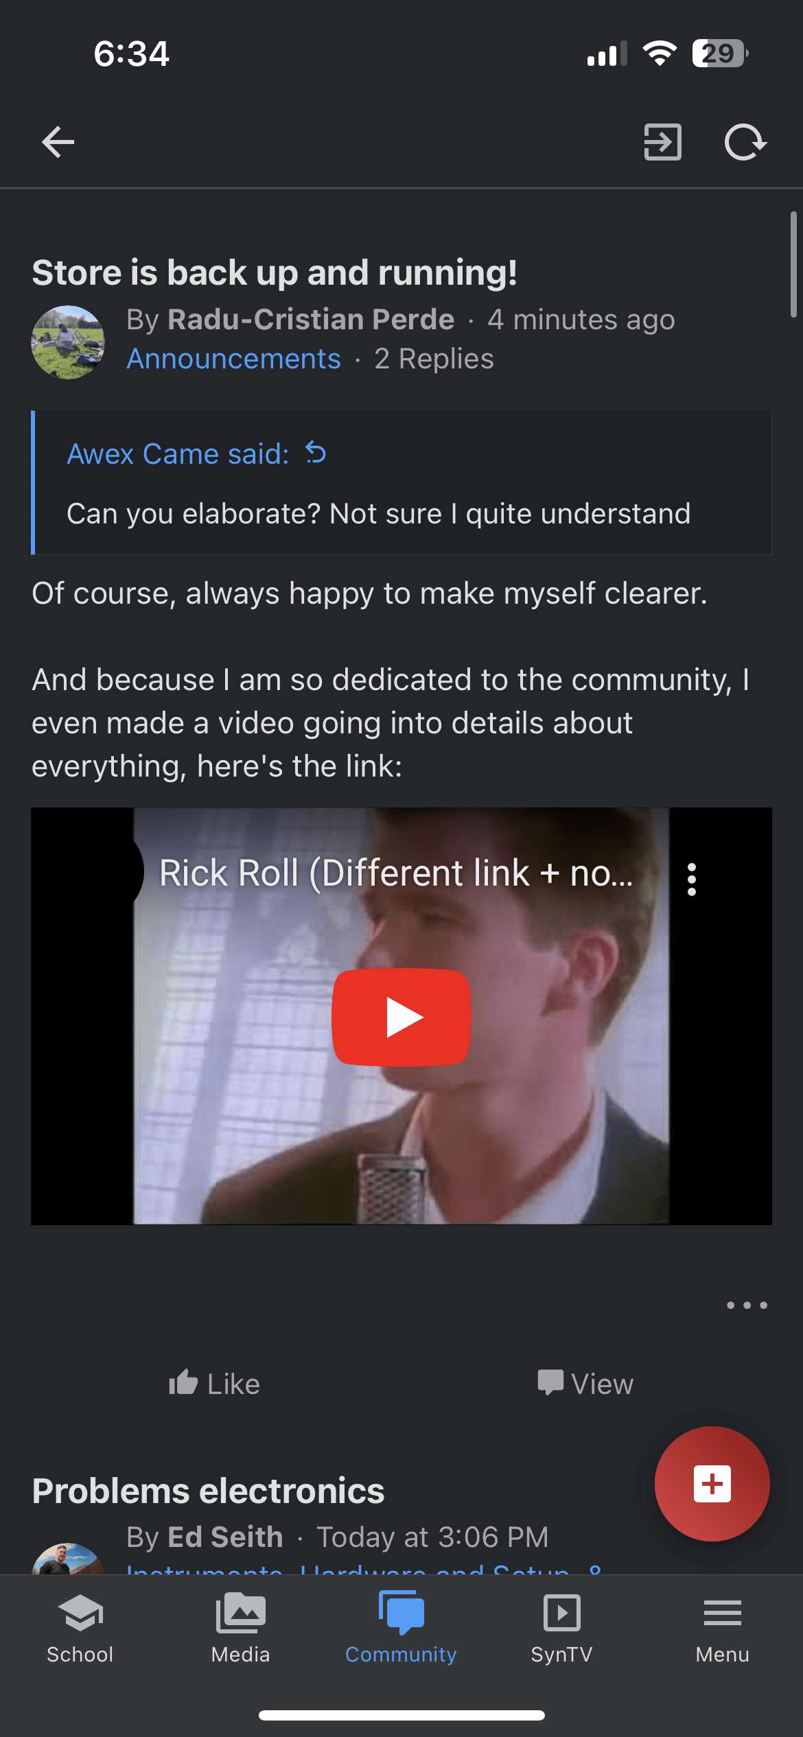This screenshot has height=1737, width=803.
Task: Tap Radu-Cristian Perde's avatar picture
Action: point(68,342)
